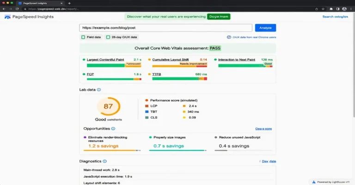Image resolution: width=355 pixels, height=185 pixels.
Task: Click the performance score gauge showing 87
Action: [x=109, y=106]
